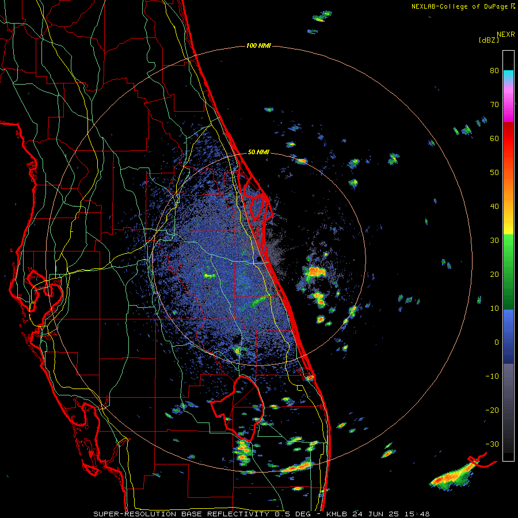The width and height of the screenshot is (518, 518).
Task: Select the -10 value on the dBZ scale
Action: click(x=492, y=376)
